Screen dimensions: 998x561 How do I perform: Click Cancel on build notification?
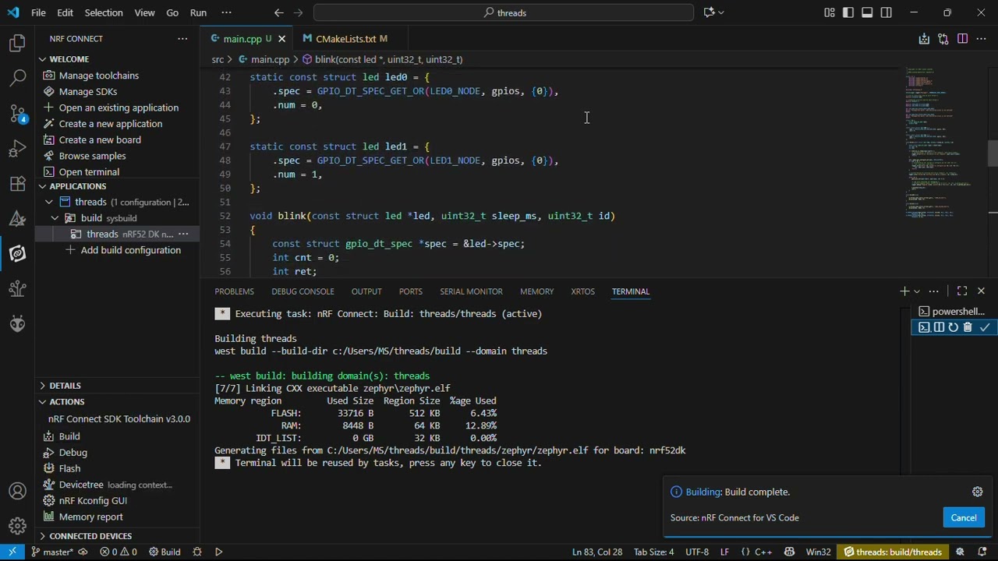[963, 518]
